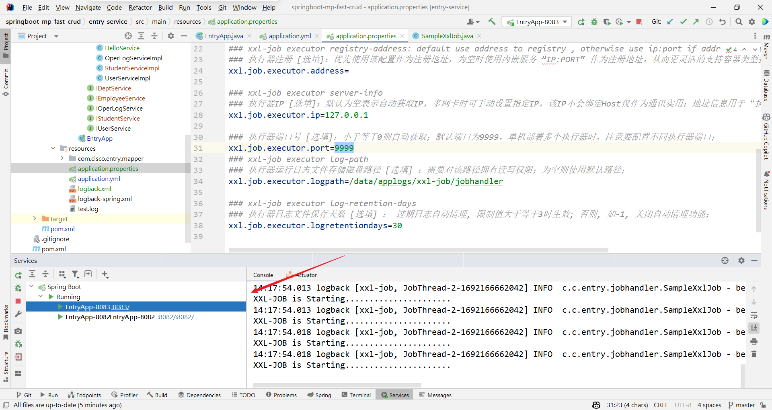The width and height of the screenshot is (772, 410).
Task: Hide the Project panel minus icon
Action: (x=184, y=36)
